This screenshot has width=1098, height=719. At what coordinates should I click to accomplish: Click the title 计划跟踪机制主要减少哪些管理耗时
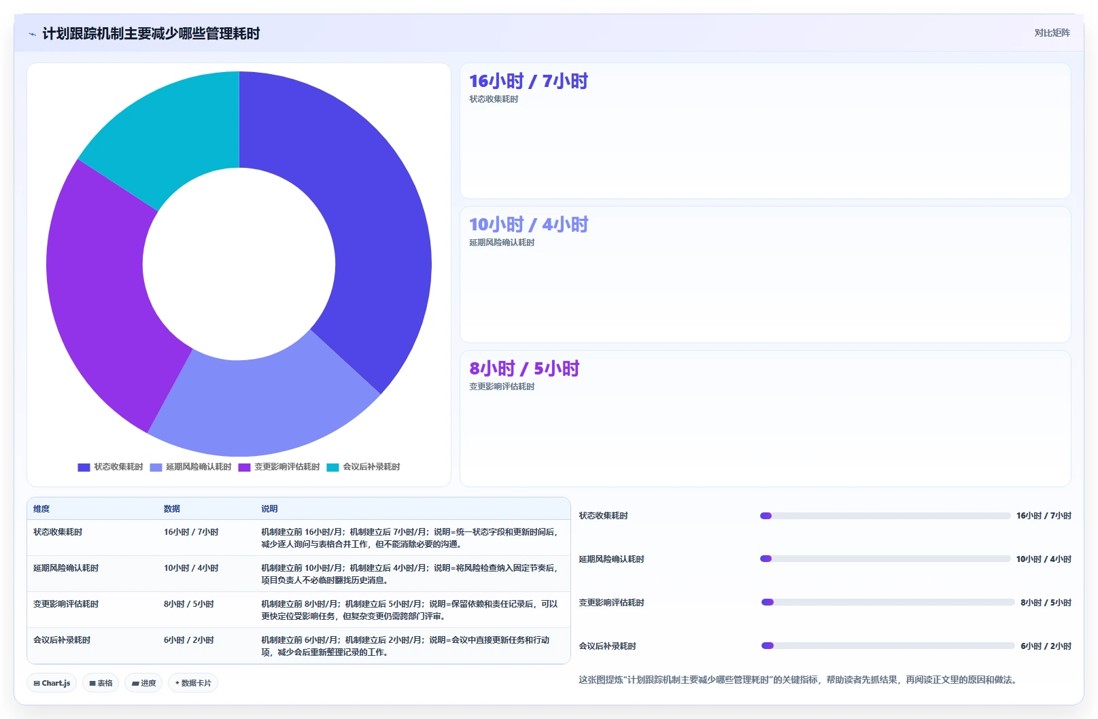[x=151, y=34]
